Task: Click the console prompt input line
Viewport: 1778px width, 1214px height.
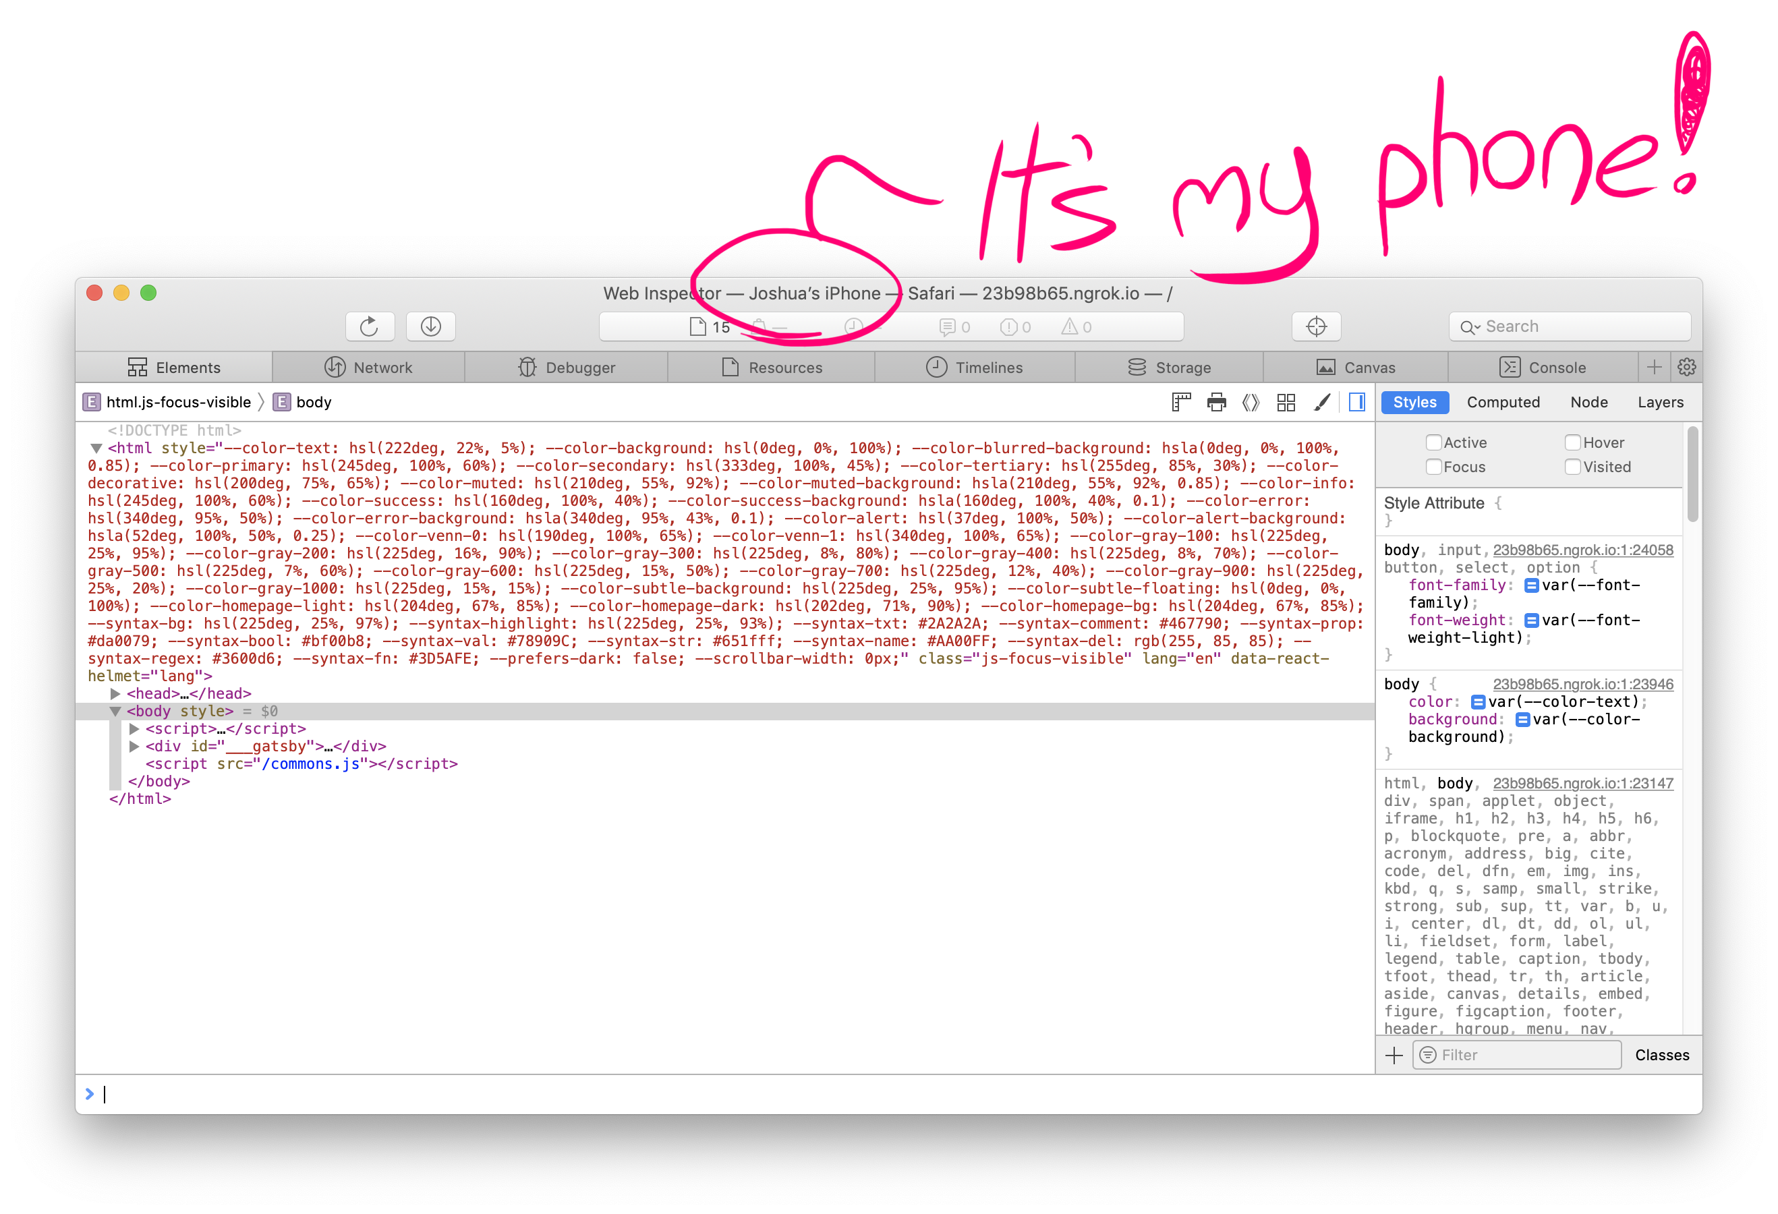Action: click(x=889, y=1095)
